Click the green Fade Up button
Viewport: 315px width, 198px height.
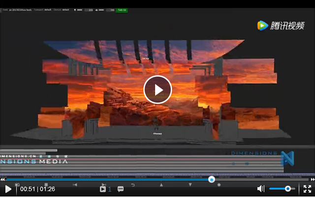click(122, 10)
